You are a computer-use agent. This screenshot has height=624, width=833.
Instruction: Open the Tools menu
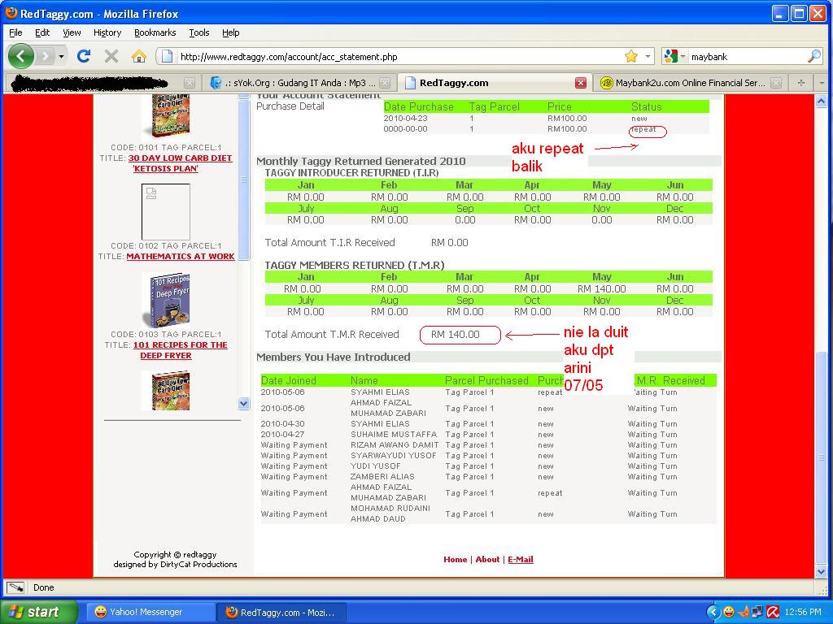tap(199, 32)
